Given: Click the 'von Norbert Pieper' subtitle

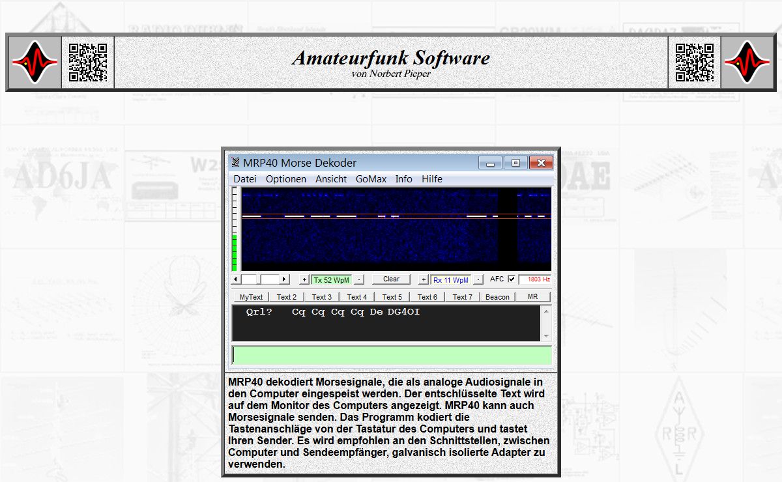Looking at the screenshot, I should point(391,74).
